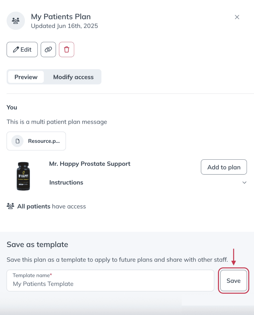The width and height of the screenshot is (254, 315).
Task: Delete the plan with the trash icon
Action: pos(67,50)
